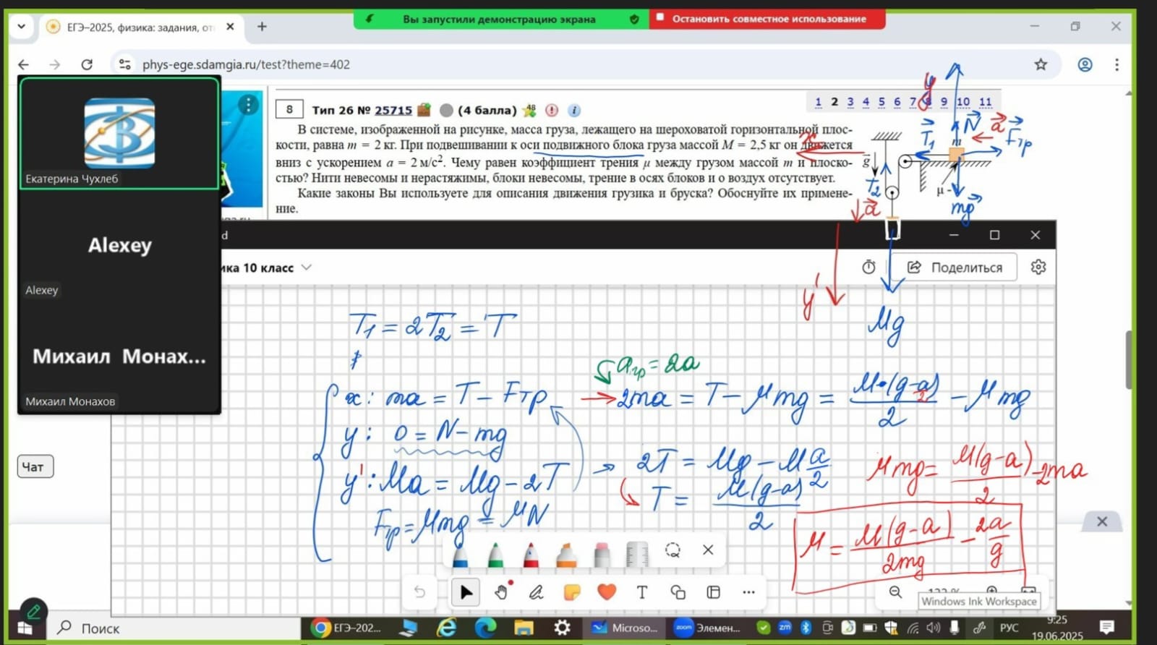Image resolution: width=1157 pixels, height=645 pixels.
Task: Click the Поделиться share button
Action: [956, 268]
